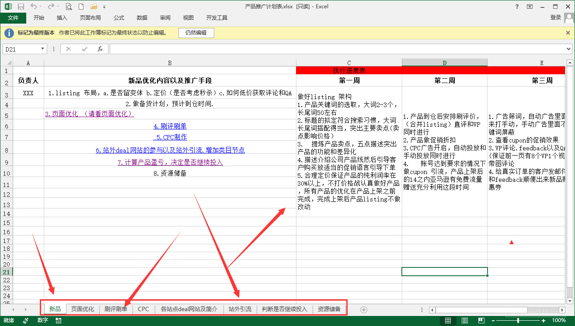Open Customize Quick Access Toolbar dropdown
Image resolution: width=575 pixels, height=326 pixels.
[104, 7]
